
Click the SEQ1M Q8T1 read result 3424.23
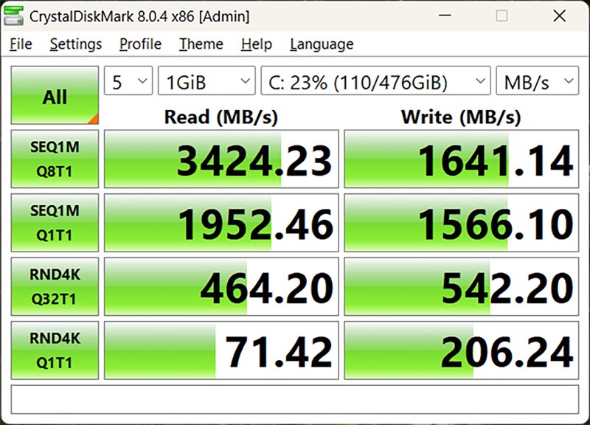221,159
